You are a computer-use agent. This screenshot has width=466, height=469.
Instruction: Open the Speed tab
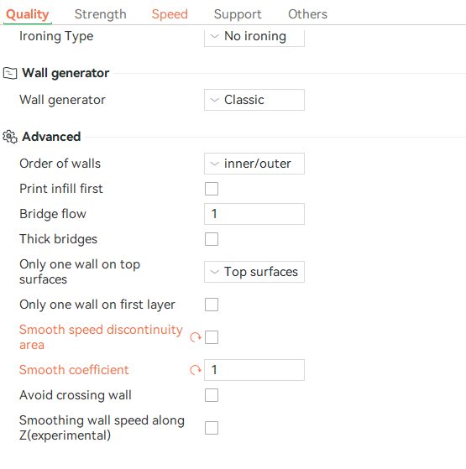pyautogui.click(x=170, y=14)
